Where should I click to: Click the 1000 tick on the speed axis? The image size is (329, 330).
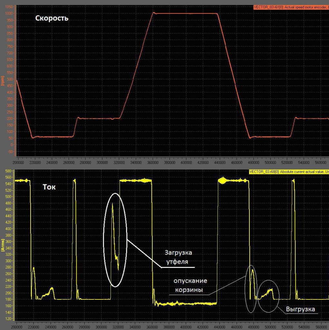point(10,14)
